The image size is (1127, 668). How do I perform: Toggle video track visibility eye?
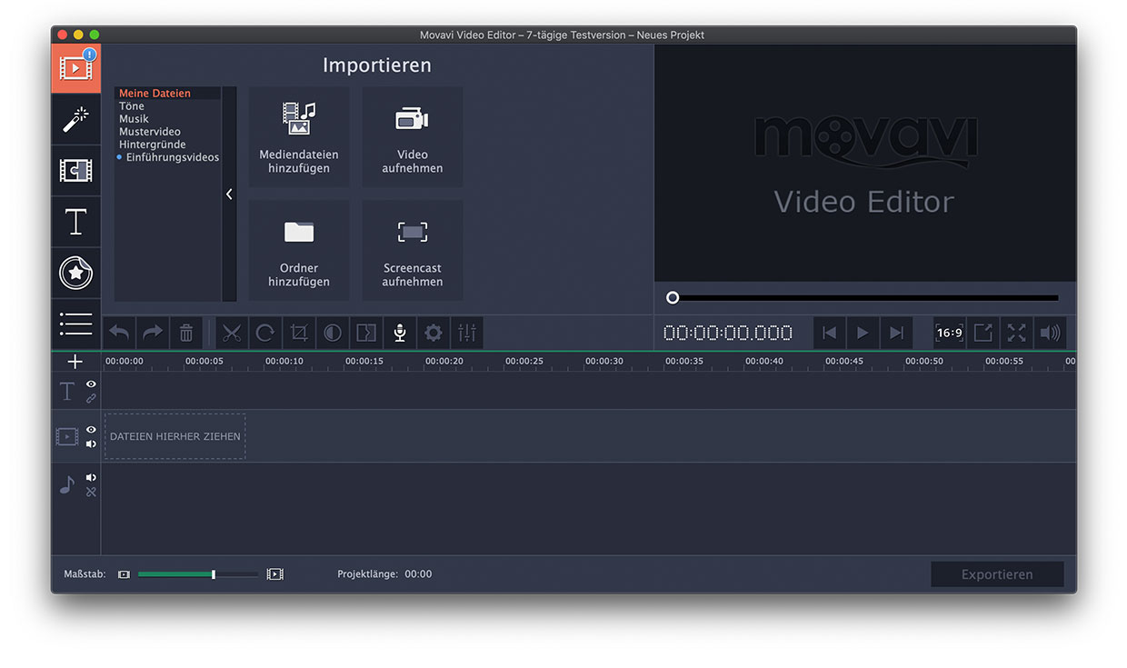pos(91,430)
